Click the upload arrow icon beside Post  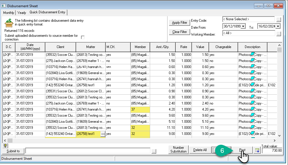pyautogui.click(x=257, y=151)
